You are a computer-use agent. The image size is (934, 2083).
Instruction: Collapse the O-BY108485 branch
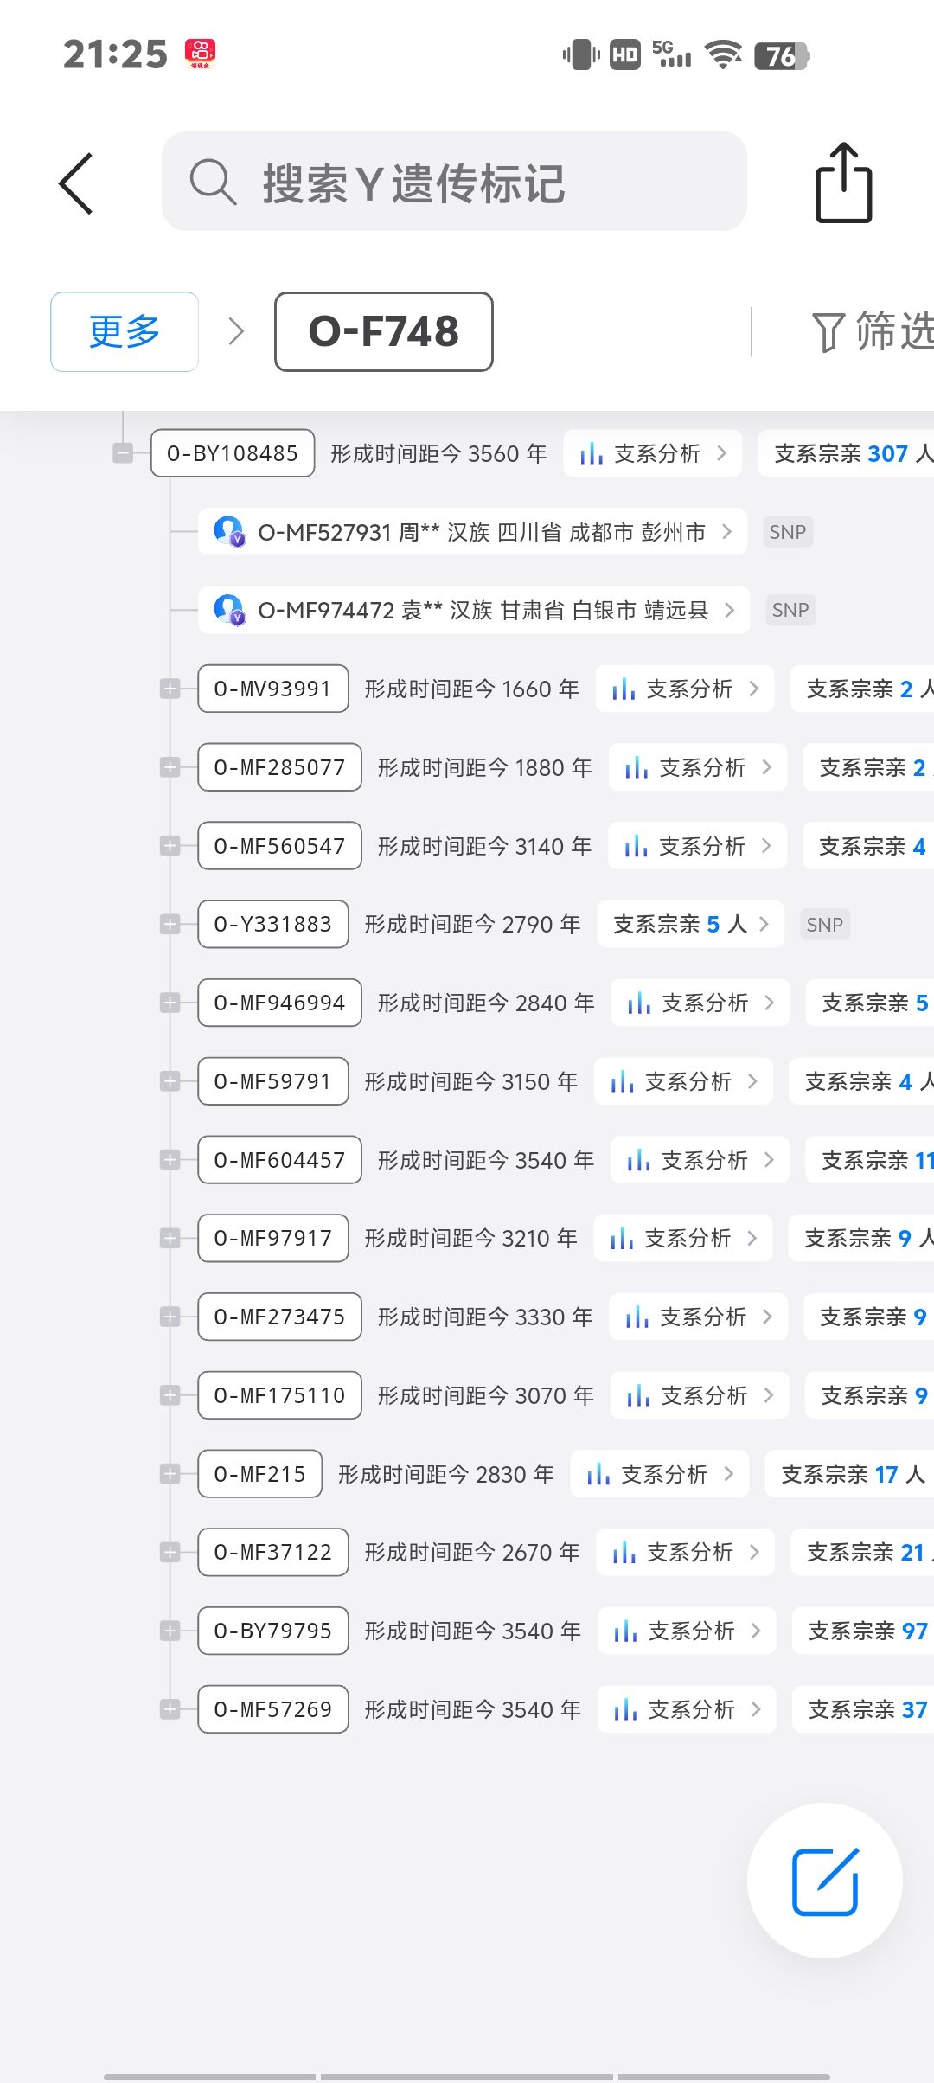tap(123, 453)
